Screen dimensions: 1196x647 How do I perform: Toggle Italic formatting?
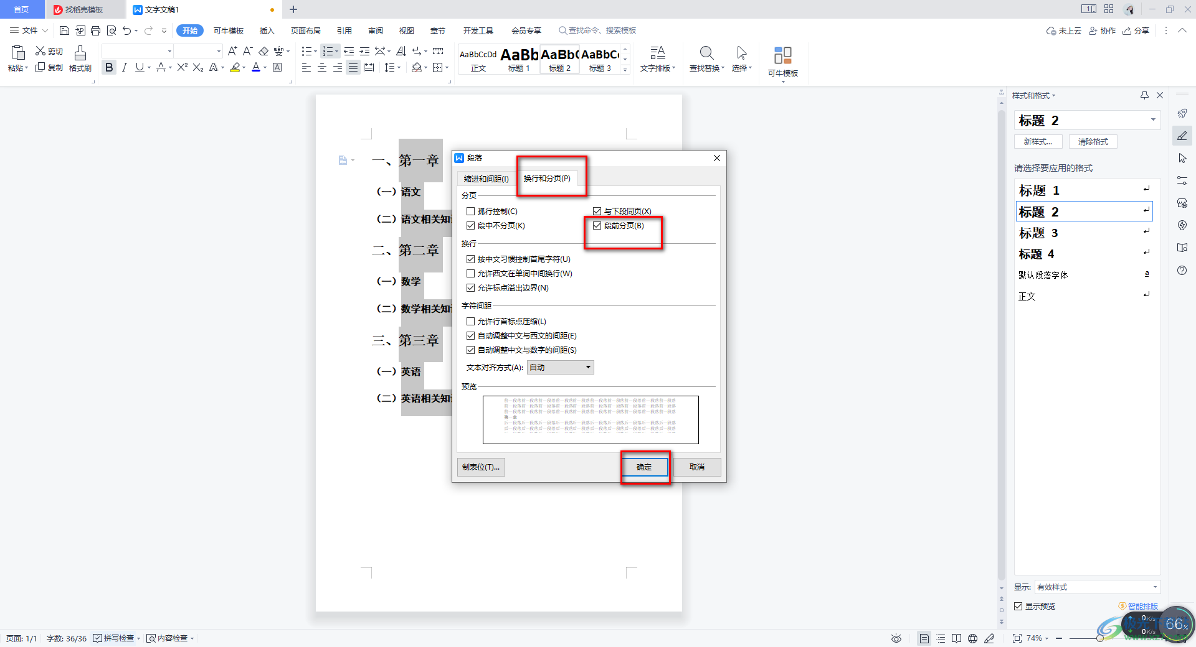[125, 67]
